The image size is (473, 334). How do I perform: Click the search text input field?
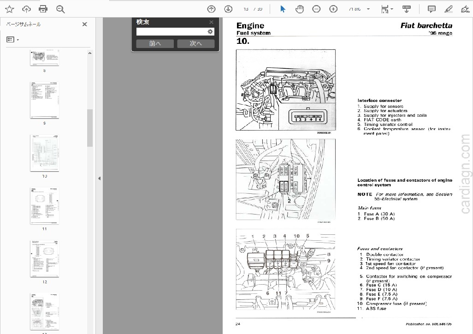171,32
